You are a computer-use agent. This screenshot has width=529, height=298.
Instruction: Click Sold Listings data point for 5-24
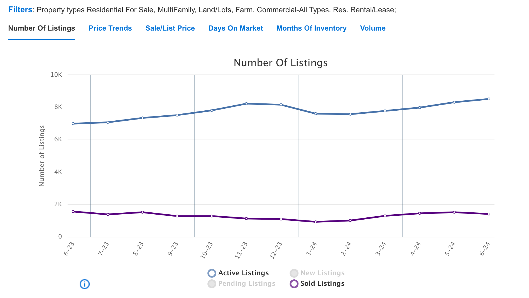(454, 212)
